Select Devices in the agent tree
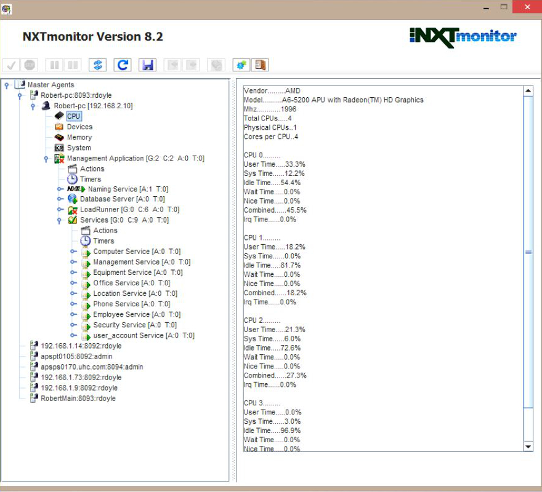Screen dimensions: 542x492 [79, 127]
